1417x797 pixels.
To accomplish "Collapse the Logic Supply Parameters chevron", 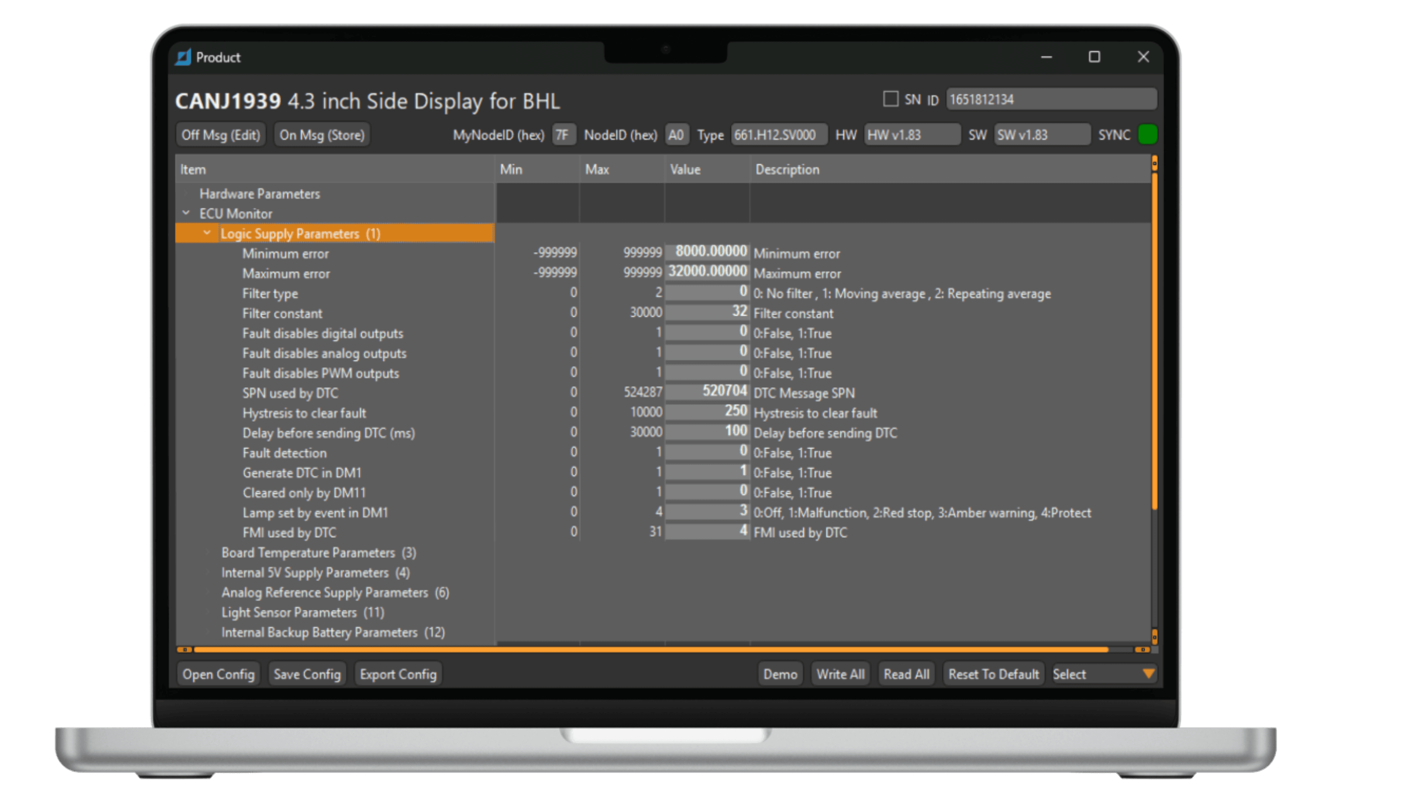I will pyautogui.click(x=207, y=233).
